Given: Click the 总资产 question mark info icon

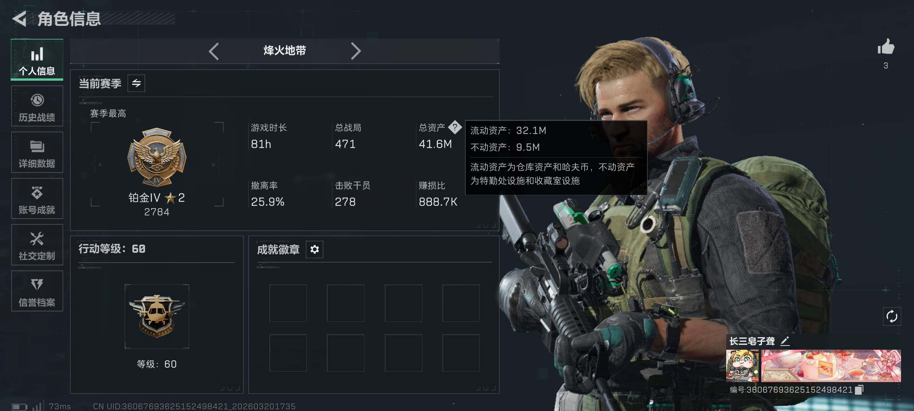Looking at the screenshot, I should coord(455,127).
